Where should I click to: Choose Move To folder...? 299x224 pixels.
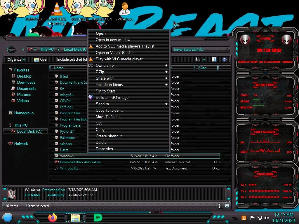(128, 117)
